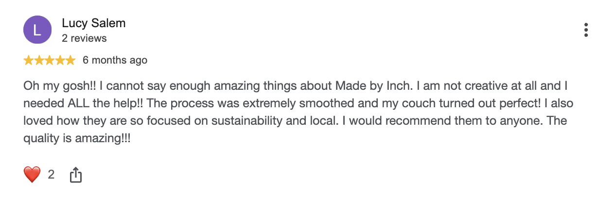
Task: Click the third gold rating star
Action: pyautogui.click(x=50, y=60)
